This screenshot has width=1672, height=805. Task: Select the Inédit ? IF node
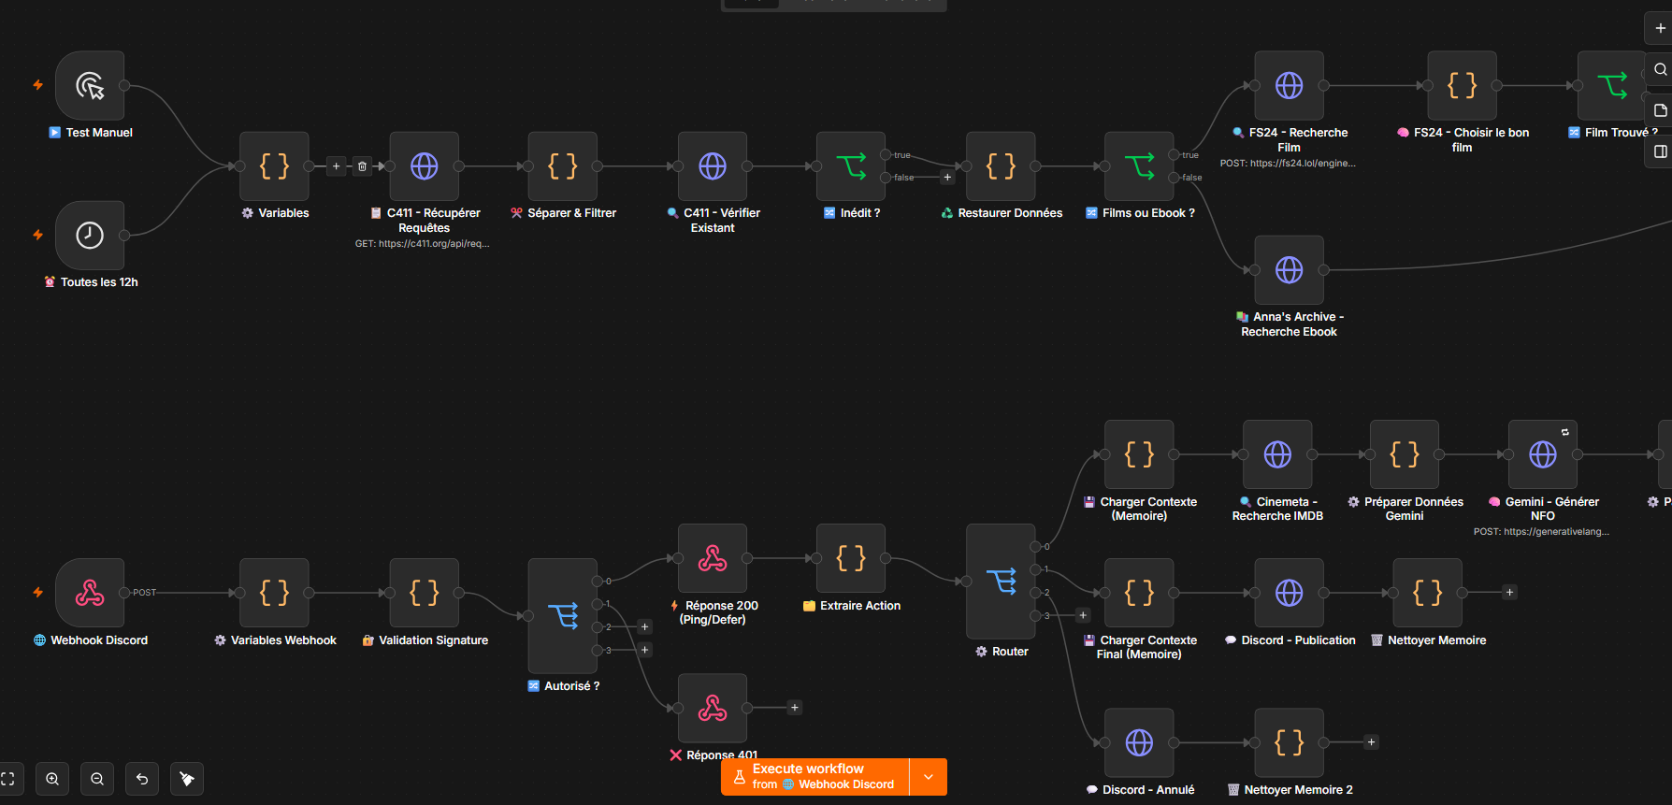point(851,166)
